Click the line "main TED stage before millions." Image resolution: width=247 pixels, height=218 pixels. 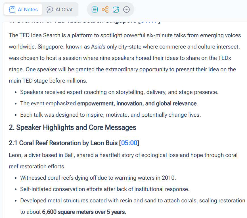(x=48, y=81)
